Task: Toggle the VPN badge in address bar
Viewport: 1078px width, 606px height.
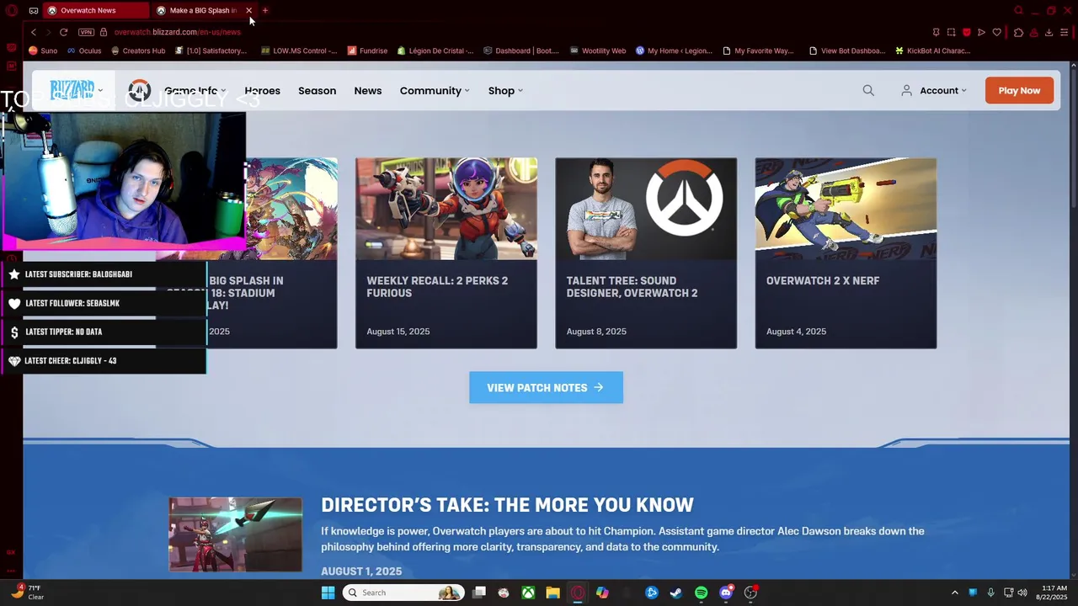Action: [86, 32]
